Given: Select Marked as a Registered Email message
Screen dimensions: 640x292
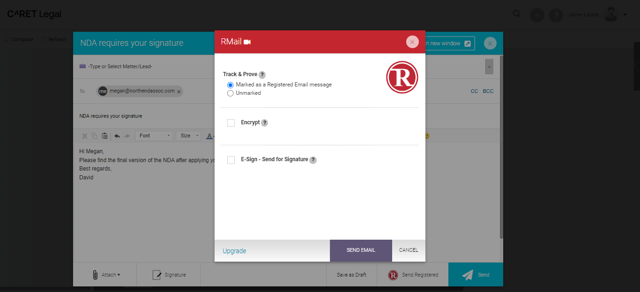Looking at the screenshot, I should click(x=231, y=85).
